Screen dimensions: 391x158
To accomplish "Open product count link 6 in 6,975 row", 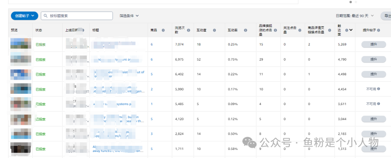I will pyautogui.click(x=152, y=59).
